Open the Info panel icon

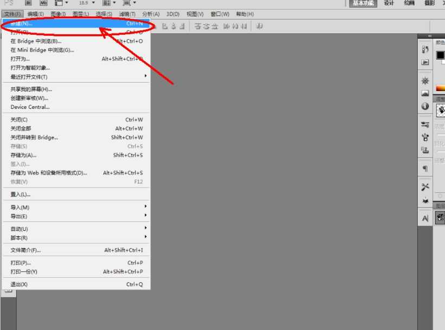(426, 105)
